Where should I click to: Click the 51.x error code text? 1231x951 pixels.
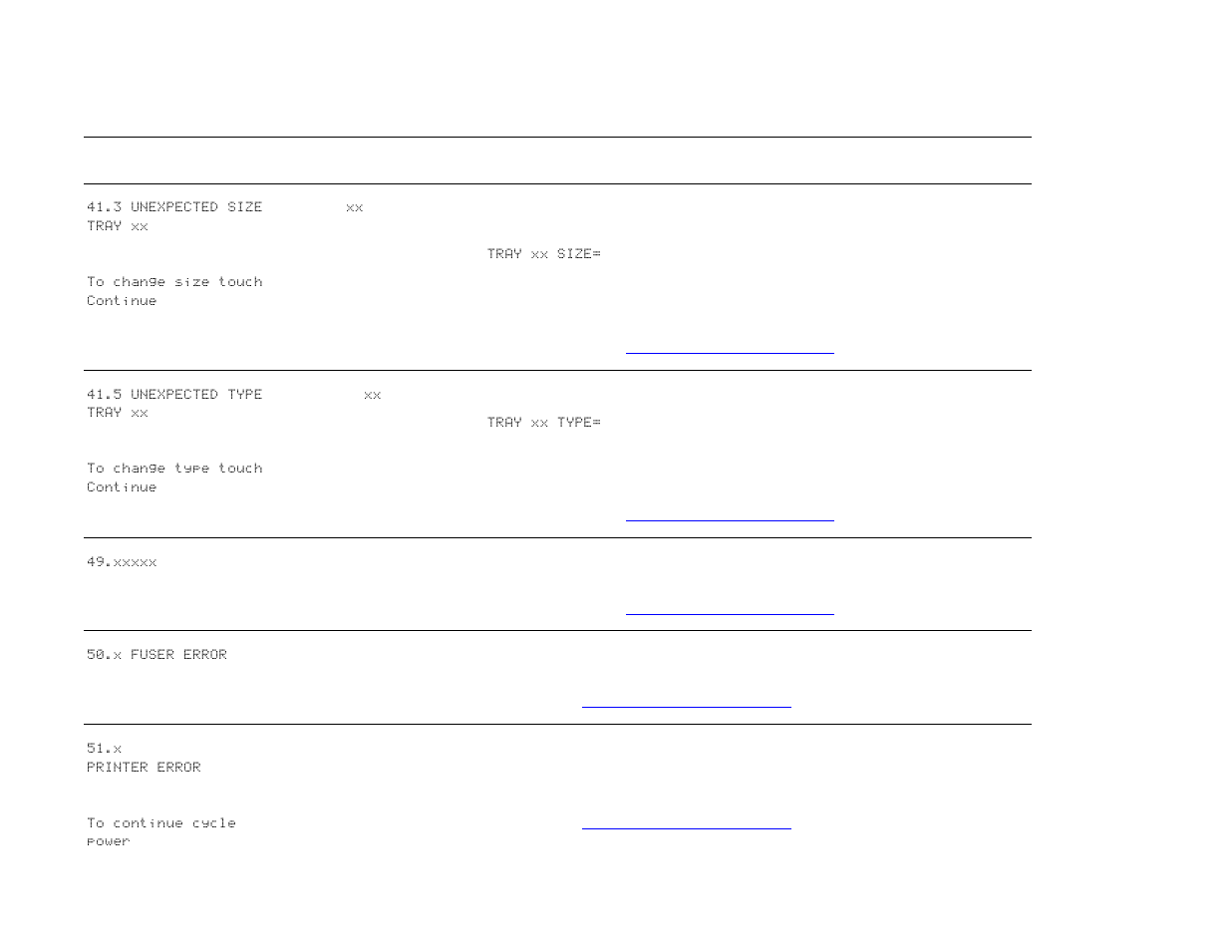104,749
